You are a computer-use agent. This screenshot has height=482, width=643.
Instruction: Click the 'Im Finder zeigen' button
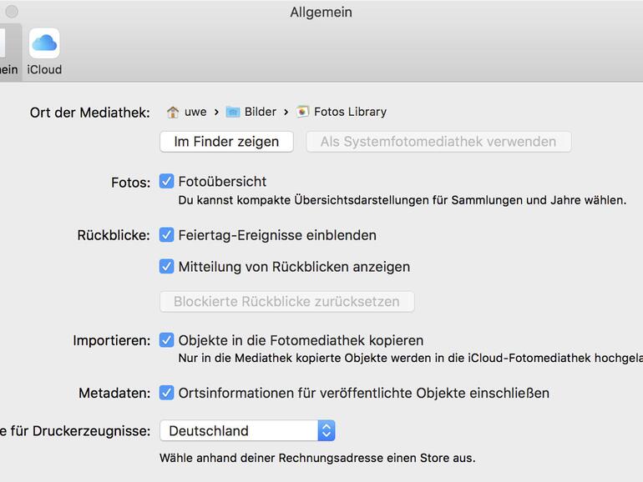click(x=226, y=142)
